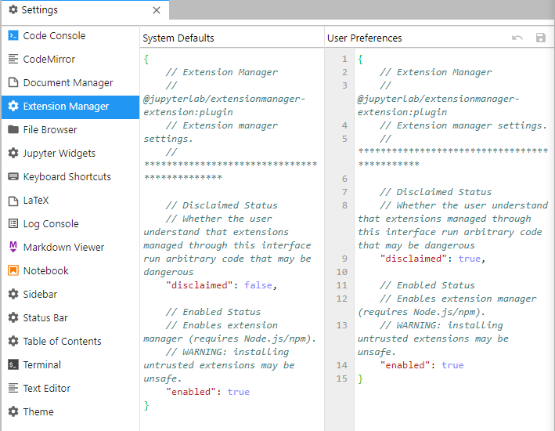
Task: Select Text Editor settings
Action: [70, 388]
